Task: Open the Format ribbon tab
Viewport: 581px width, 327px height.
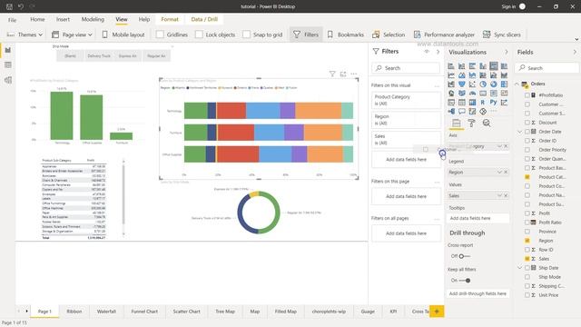Action: (170, 19)
